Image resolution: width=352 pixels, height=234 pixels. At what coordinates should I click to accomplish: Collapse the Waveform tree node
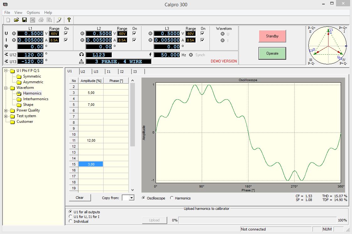pyautogui.click(x=6, y=88)
